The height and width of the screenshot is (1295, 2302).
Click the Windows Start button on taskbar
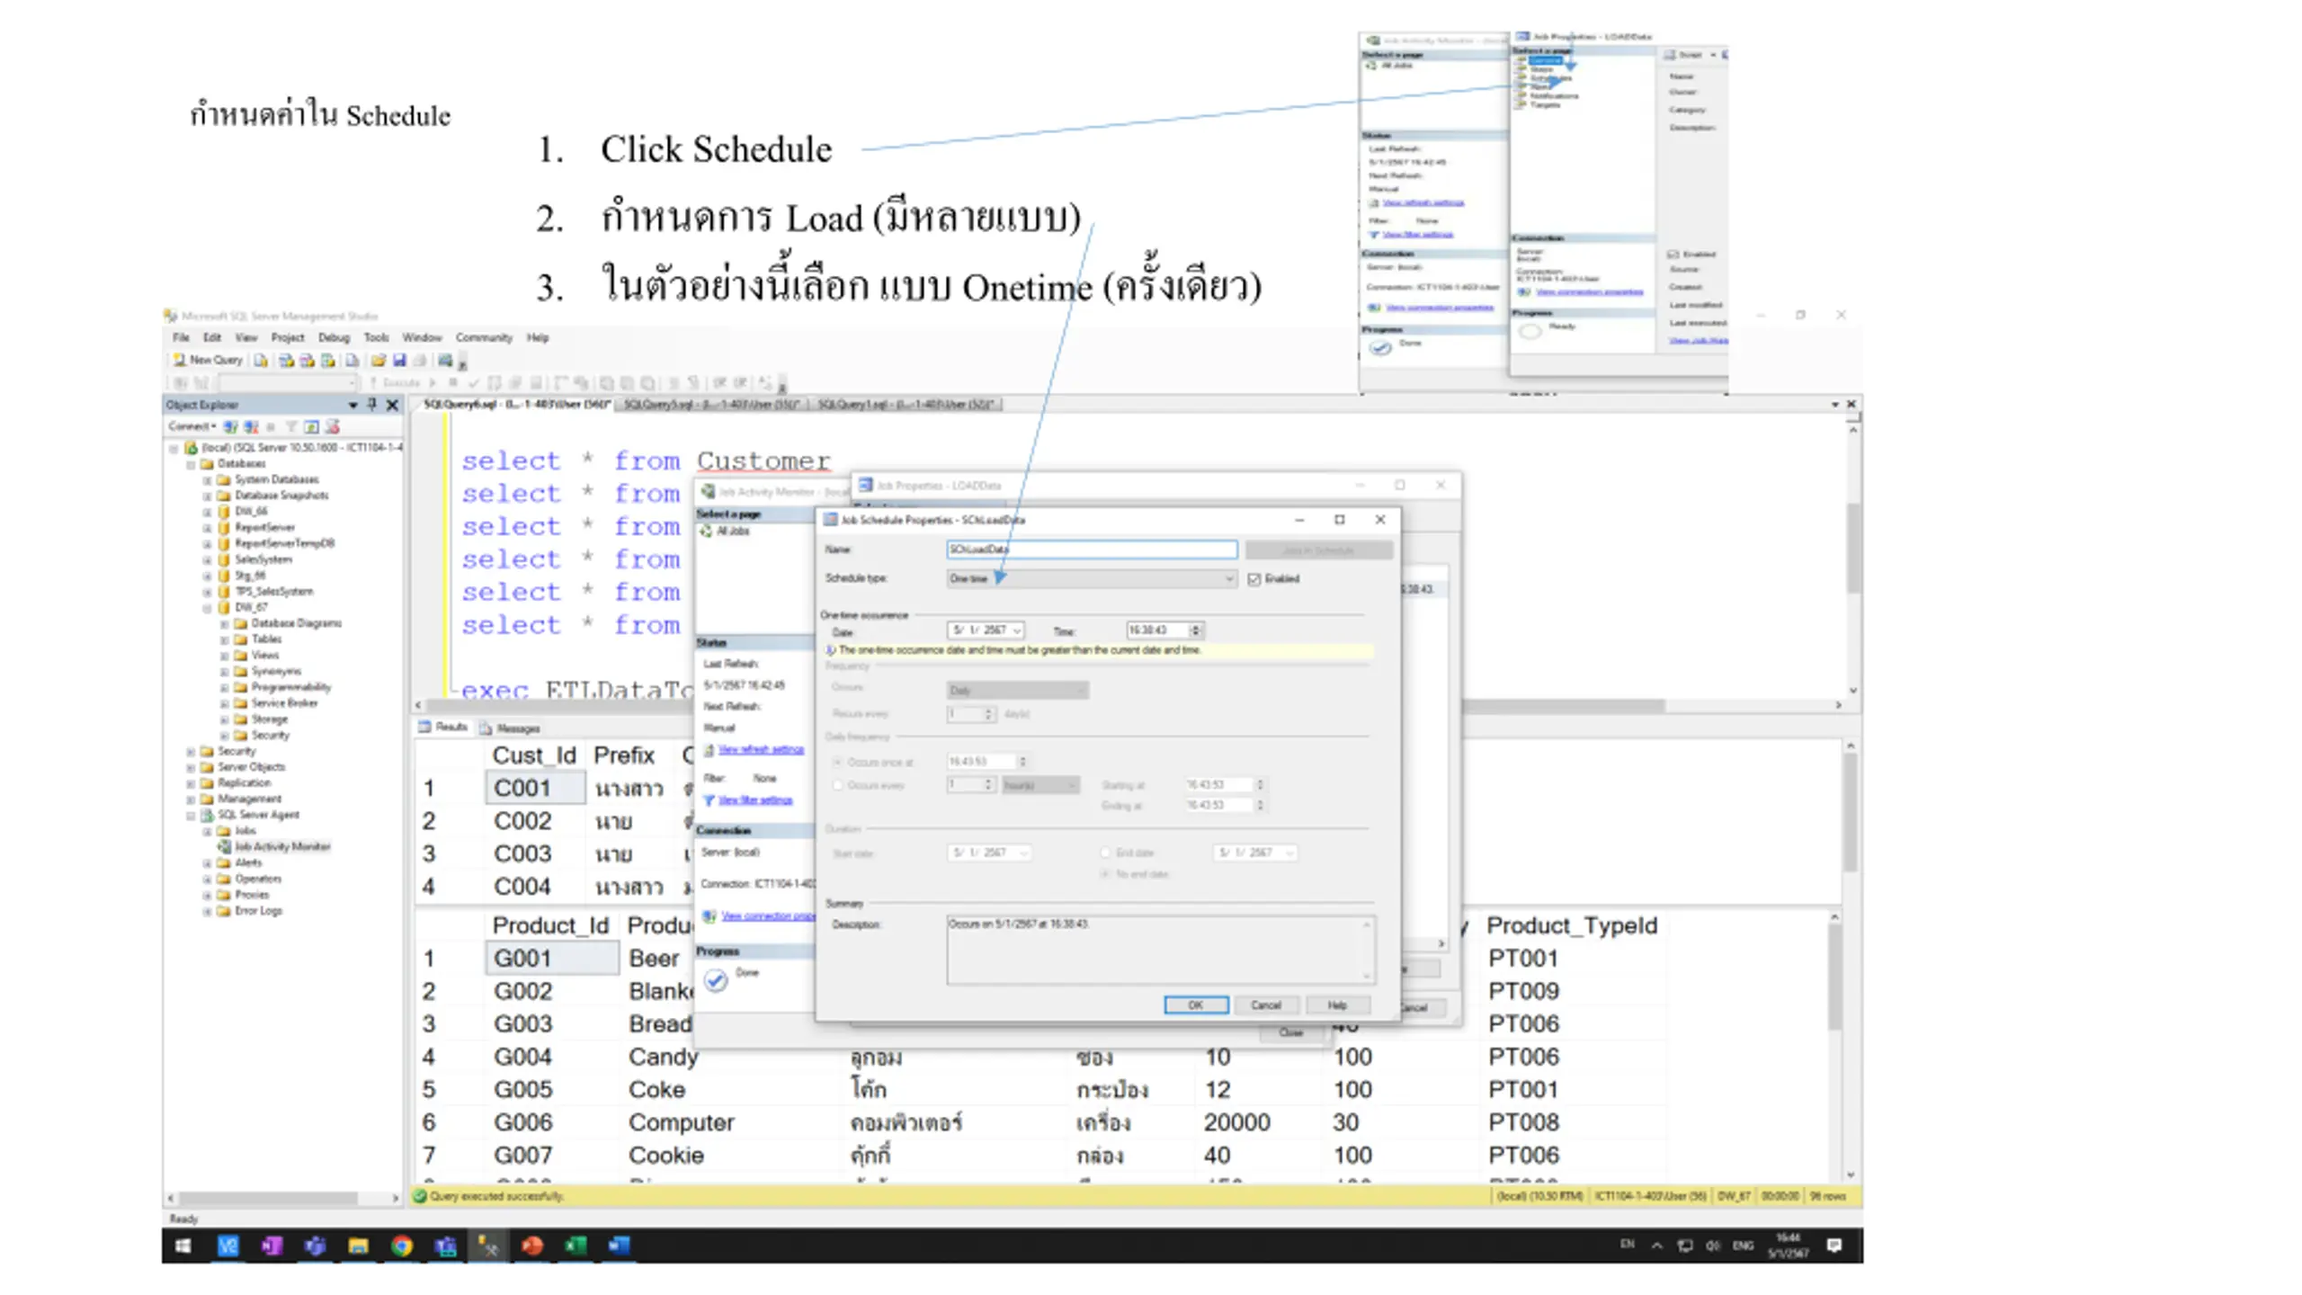point(183,1246)
